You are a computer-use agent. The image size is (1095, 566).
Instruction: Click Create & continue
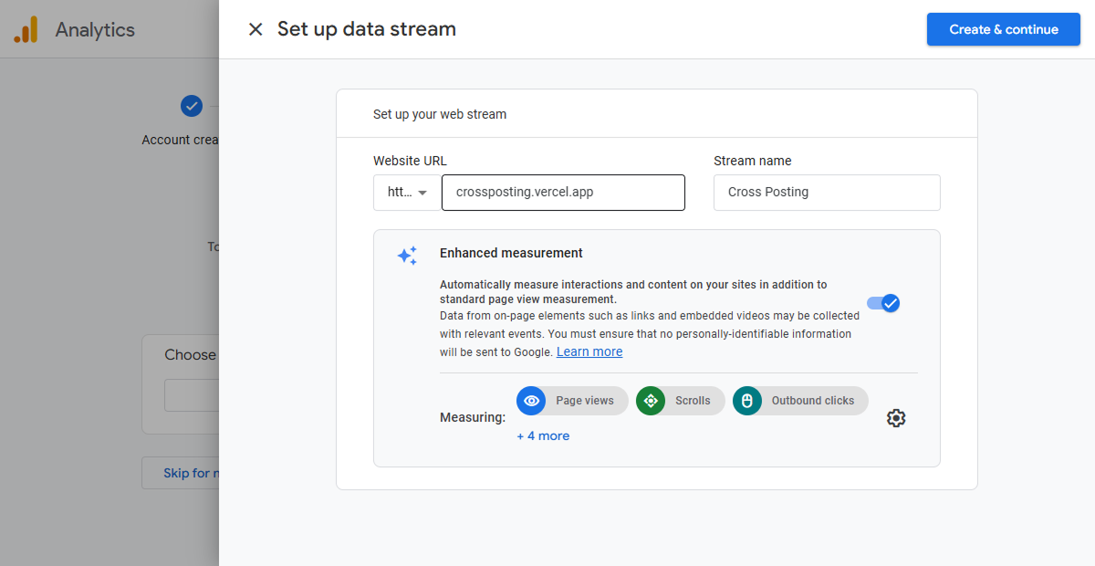pos(1003,29)
